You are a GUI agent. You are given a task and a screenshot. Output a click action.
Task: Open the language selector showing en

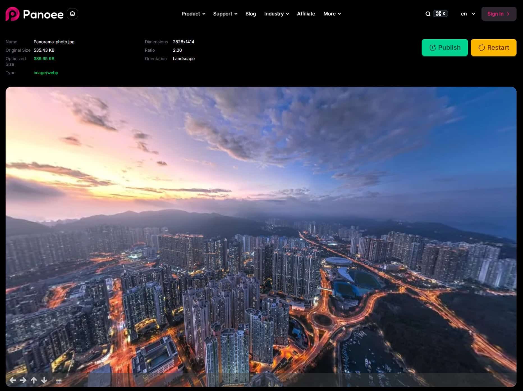(467, 14)
